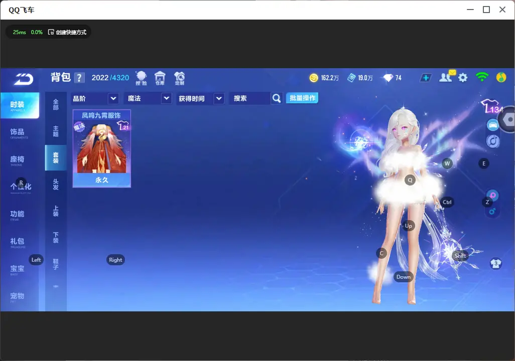Image resolution: width=515 pixels, height=361 pixels.
Task: Select the 时装 apparels category tab
Action: coord(20,105)
